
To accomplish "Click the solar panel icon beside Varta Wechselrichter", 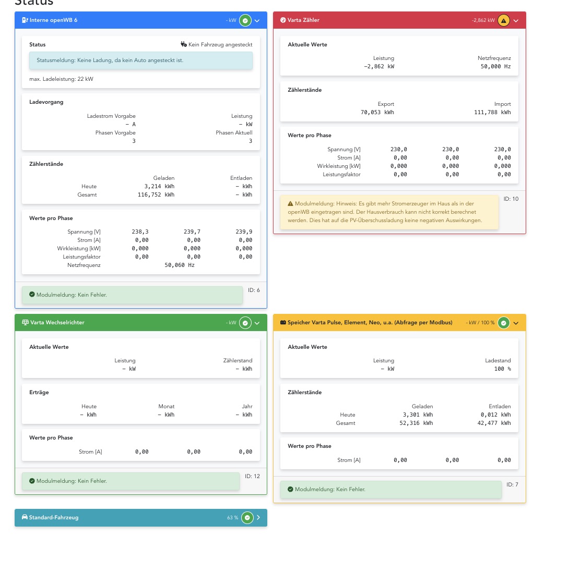I will pos(25,322).
